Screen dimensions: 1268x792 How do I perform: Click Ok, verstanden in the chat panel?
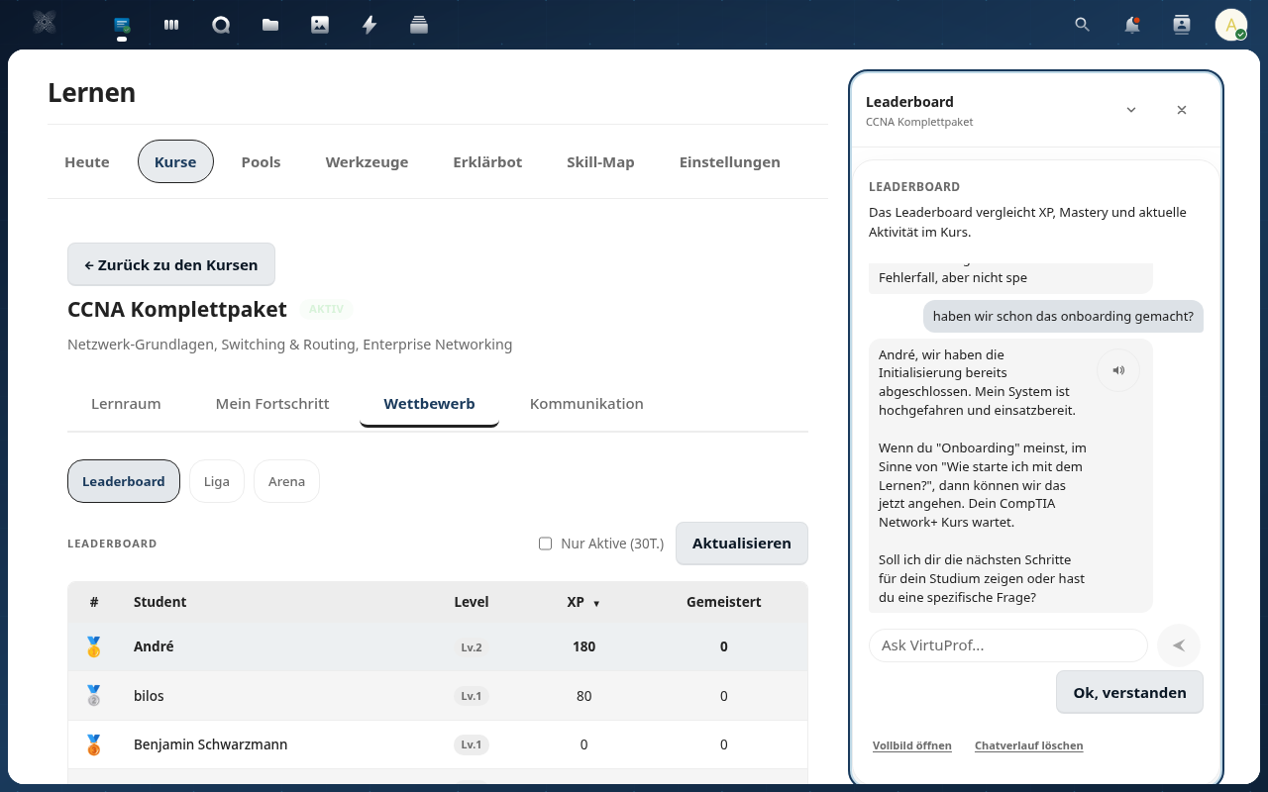1129,692
